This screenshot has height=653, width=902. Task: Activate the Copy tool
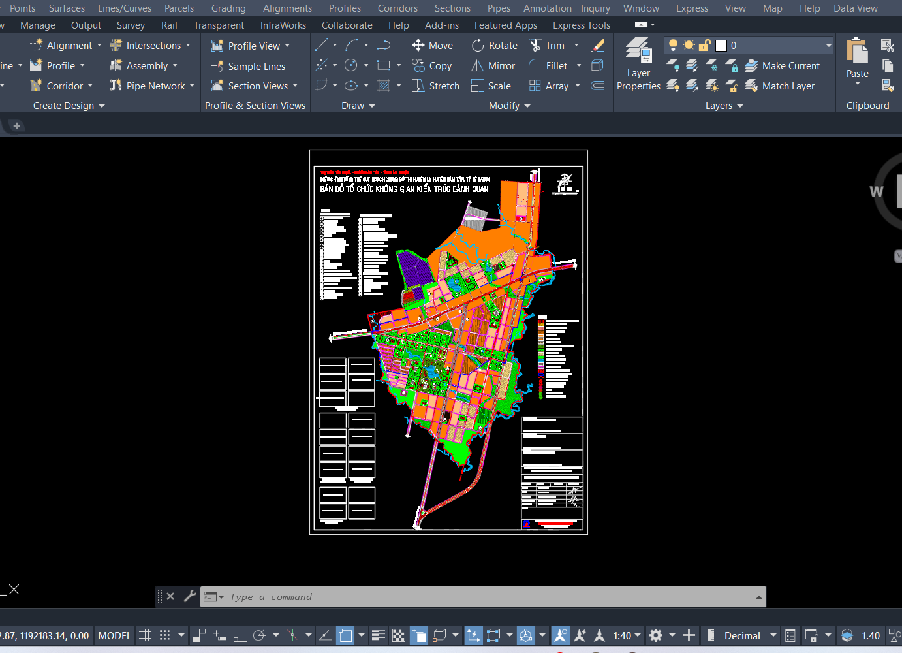[432, 65]
